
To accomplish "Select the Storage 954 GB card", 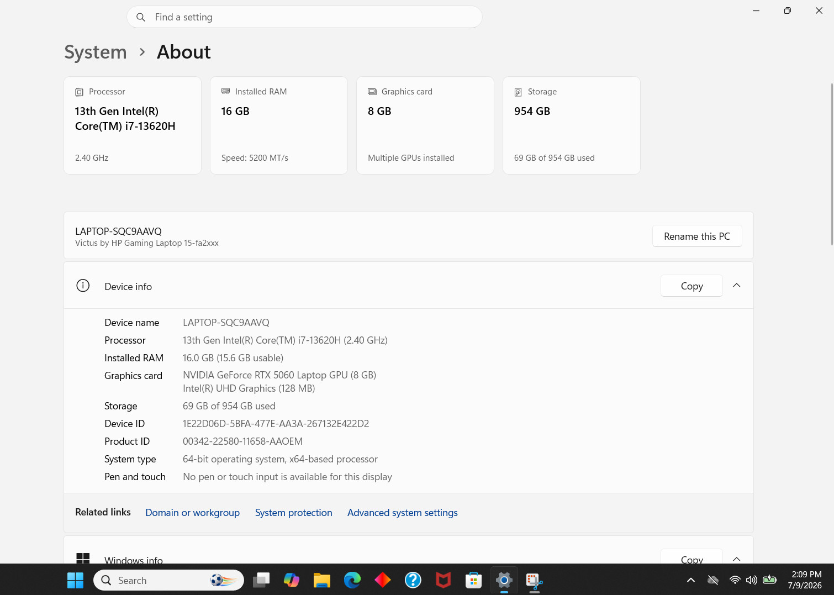I will click(x=572, y=125).
